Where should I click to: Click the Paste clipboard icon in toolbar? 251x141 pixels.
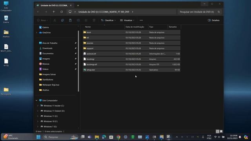(x=71, y=20)
